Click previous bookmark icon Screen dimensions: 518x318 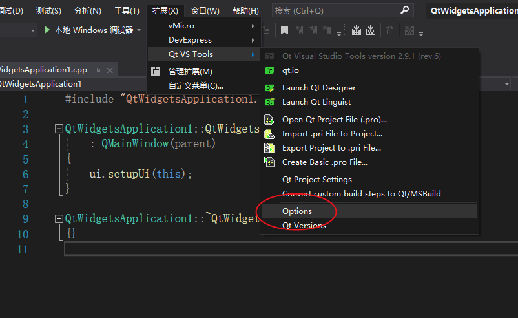(x=299, y=30)
